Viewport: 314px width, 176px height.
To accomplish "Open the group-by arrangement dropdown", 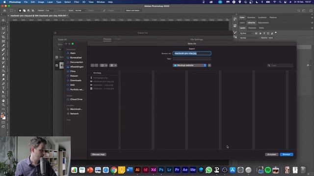I will click(113, 65).
